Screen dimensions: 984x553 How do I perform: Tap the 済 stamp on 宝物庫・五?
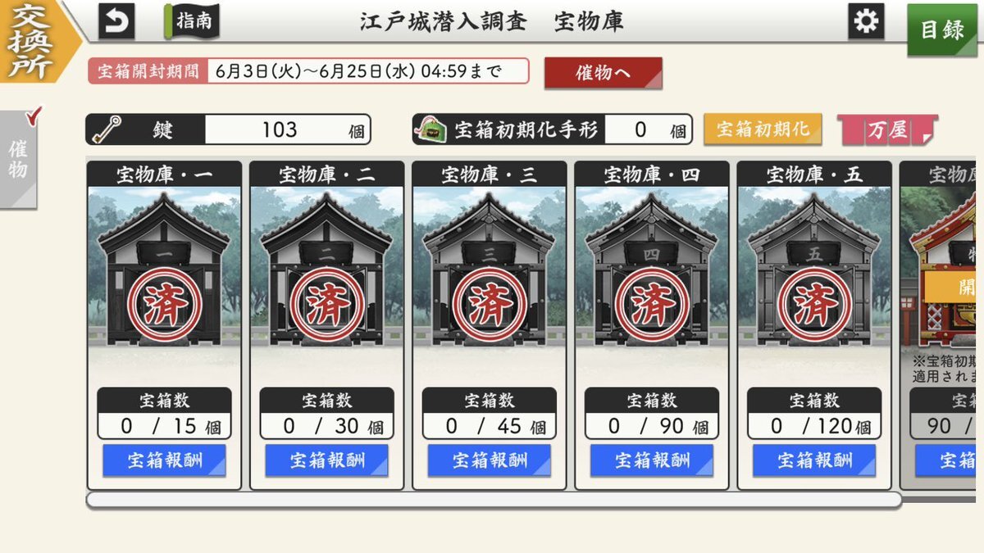click(x=814, y=305)
